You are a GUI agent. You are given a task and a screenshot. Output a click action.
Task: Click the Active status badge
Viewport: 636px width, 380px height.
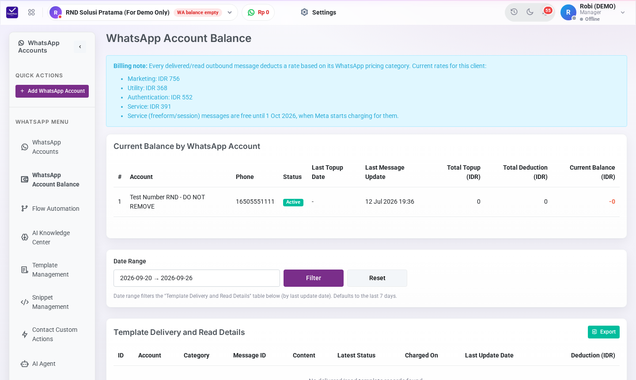[293, 202]
